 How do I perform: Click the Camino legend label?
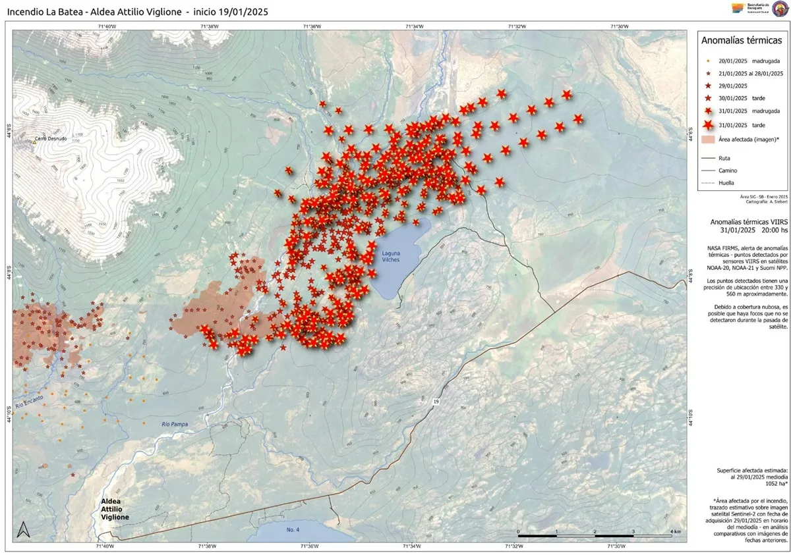(x=728, y=171)
